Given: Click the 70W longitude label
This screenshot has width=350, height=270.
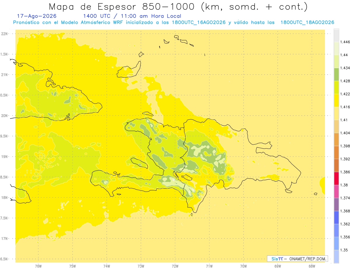Looking at the screenshot, I should [244, 266].
